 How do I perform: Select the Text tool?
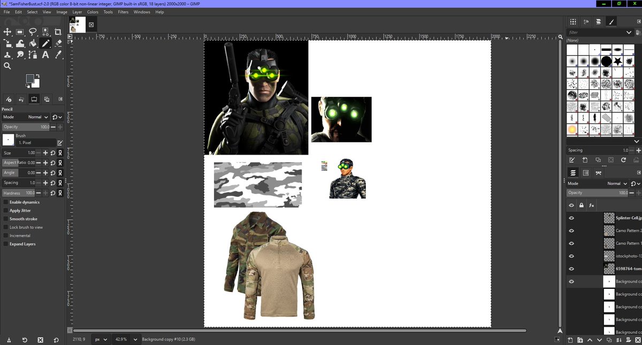pyautogui.click(x=45, y=54)
